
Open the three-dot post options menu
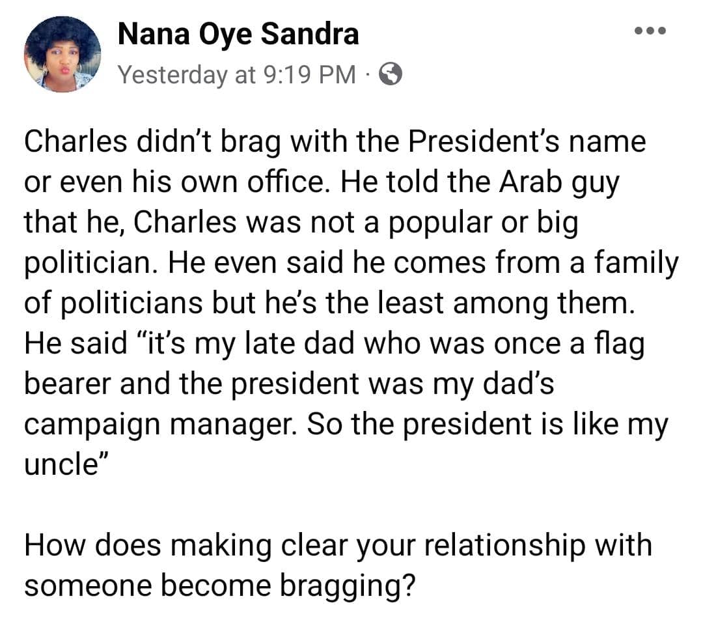tap(650, 31)
